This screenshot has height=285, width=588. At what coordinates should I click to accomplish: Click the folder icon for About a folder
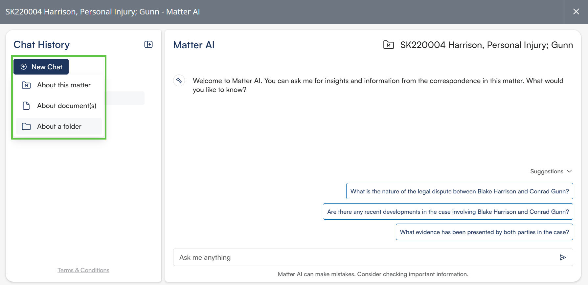click(26, 126)
